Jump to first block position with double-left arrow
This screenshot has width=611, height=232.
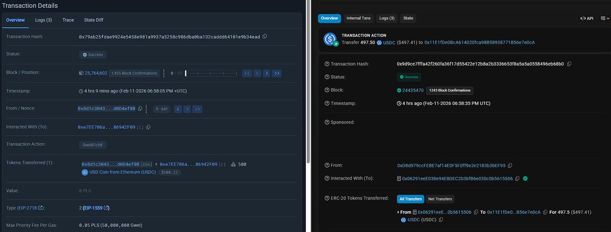pyautogui.click(x=247, y=73)
